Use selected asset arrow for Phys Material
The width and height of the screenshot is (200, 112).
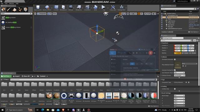coord(183,66)
